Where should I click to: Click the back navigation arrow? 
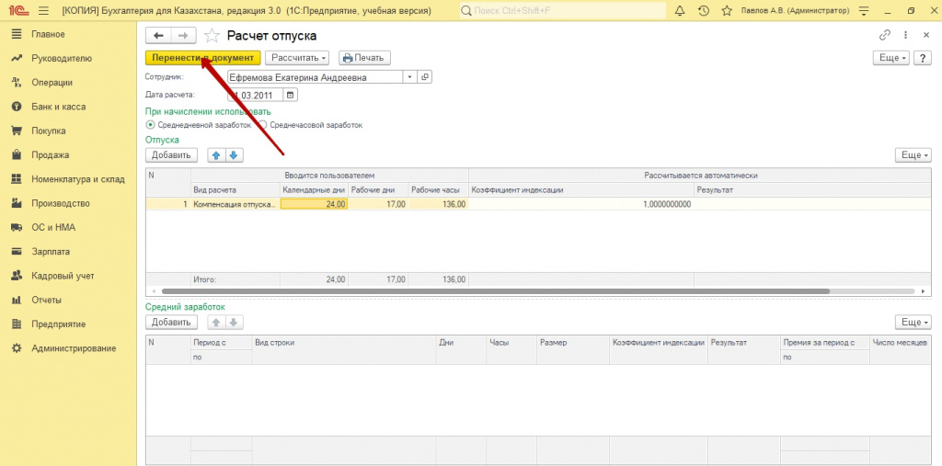pos(158,35)
